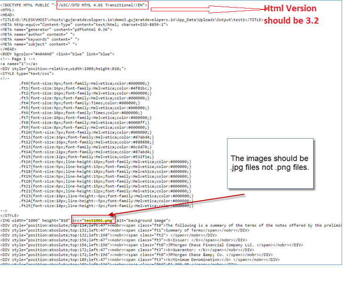Click the alt="background image" attribute text
360x281 pixels.
142,221
